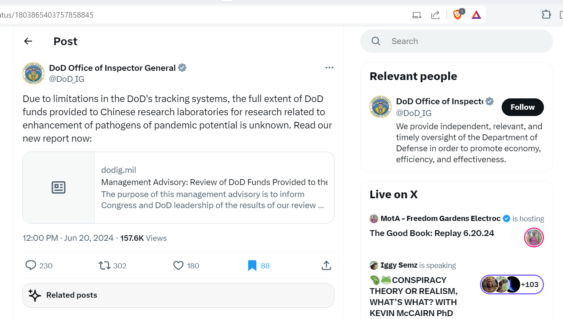563x319 pixels.
Task: Click the reply icon with 230 replies
Action: pos(31,265)
